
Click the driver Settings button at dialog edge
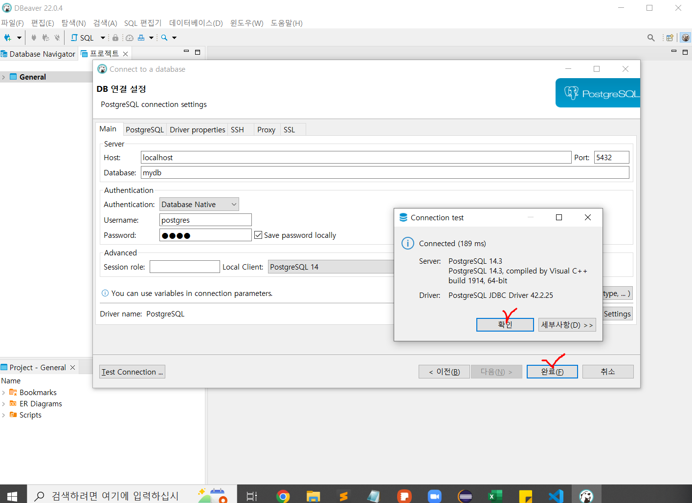click(x=617, y=314)
